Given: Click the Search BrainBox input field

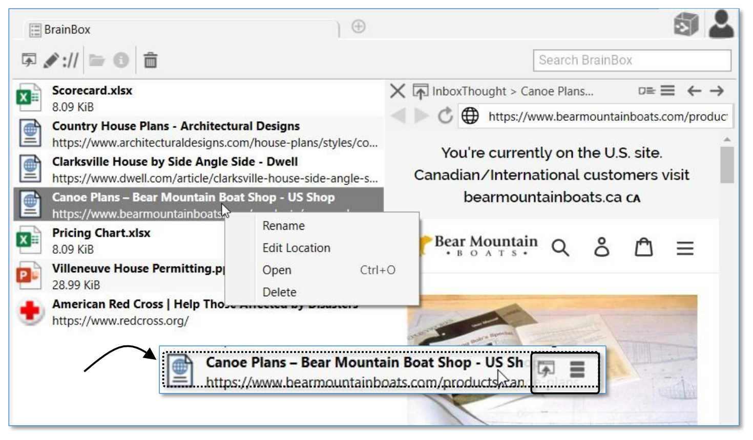Looking at the screenshot, I should (632, 60).
